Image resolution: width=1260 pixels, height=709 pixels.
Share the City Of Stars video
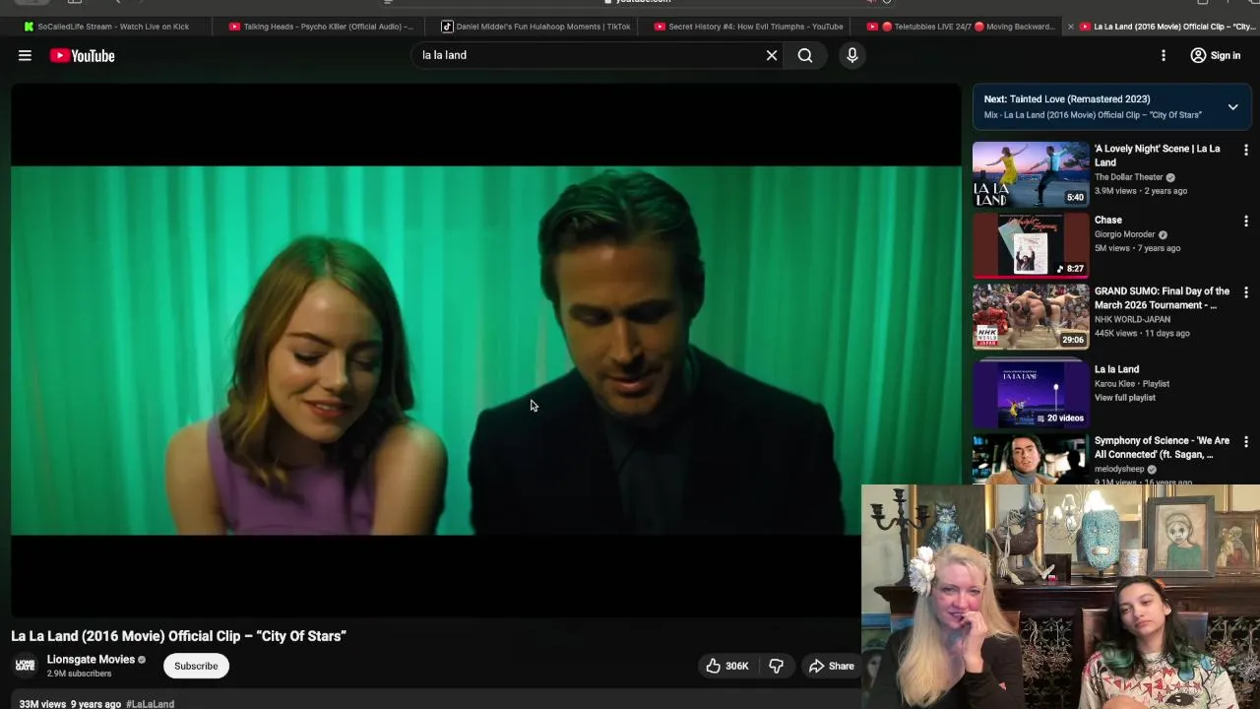coord(832,666)
